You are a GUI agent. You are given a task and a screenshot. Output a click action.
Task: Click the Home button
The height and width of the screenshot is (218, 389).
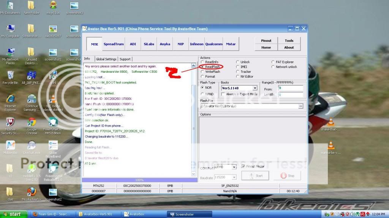tap(266, 47)
